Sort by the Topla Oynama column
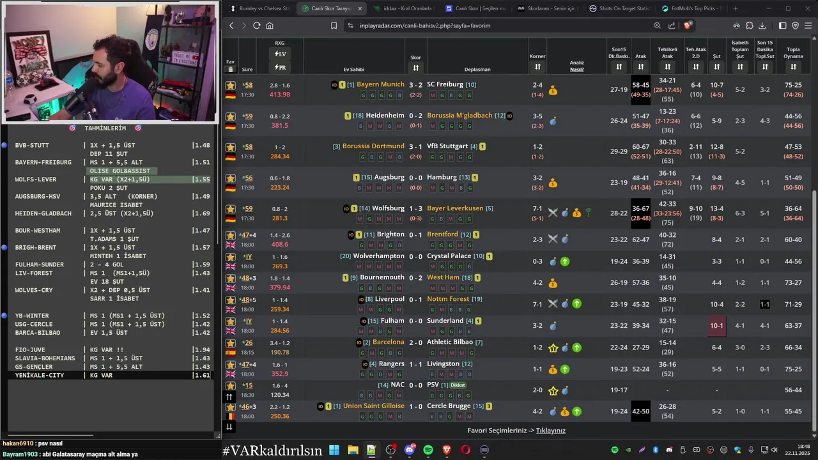This screenshot has width=818, height=460. (793, 66)
